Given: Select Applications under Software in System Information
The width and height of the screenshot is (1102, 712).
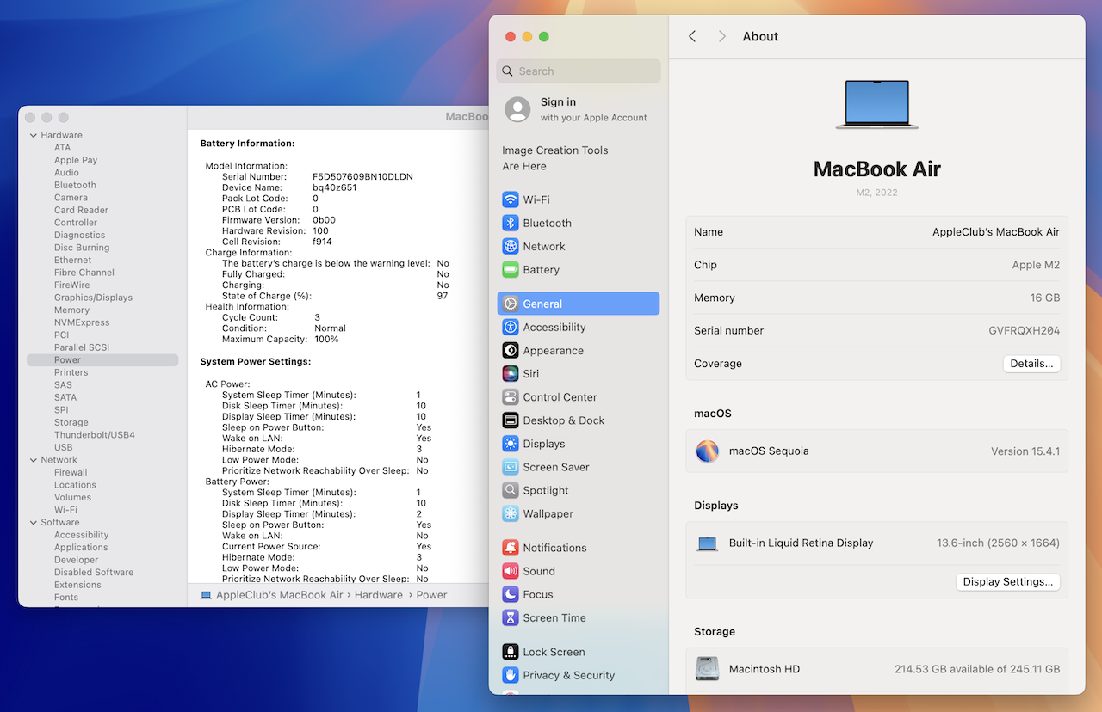Looking at the screenshot, I should click(x=81, y=547).
